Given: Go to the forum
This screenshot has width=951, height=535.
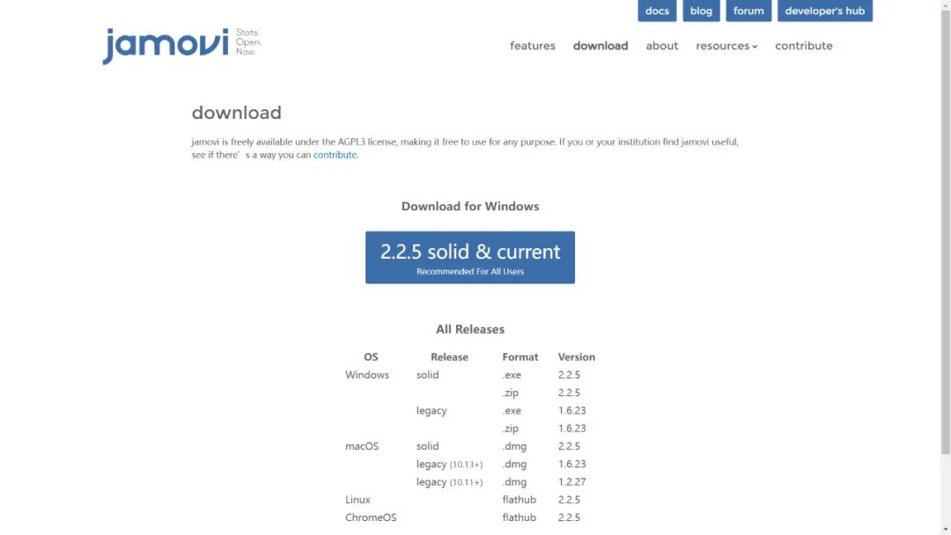Looking at the screenshot, I should (x=748, y=11).
